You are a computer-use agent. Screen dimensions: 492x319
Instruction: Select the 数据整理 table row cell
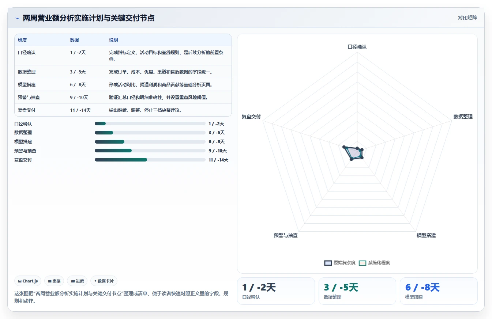[x=27, y=72]
